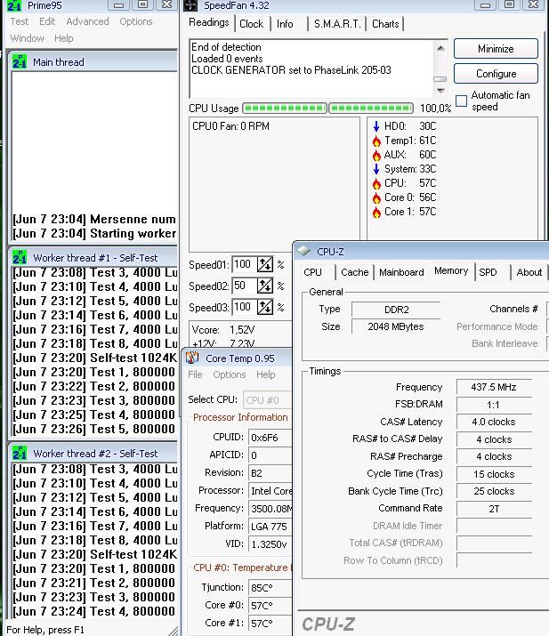
Task: Click the memory Type field DDR2
Action: [396, 310]
